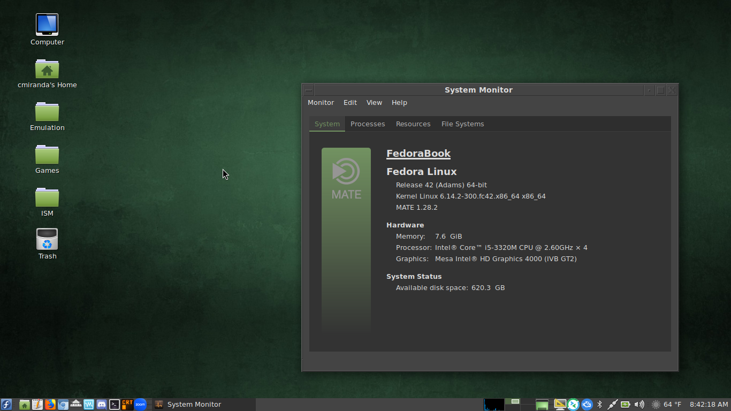The width and height of the screenshot is (731, 411).
Task: Click the 64 °F weather applet
Action: tap(666, 405)
